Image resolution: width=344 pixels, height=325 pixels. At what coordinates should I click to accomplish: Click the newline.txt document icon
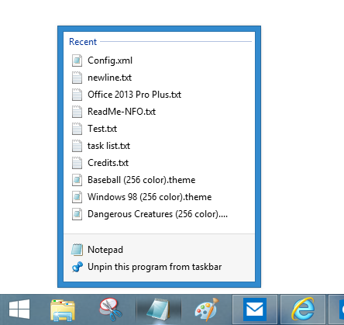[x=77, y=78]
